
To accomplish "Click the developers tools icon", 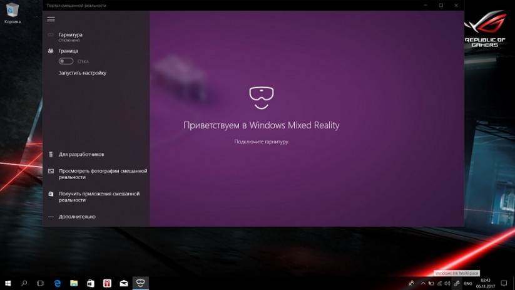I will click(x=51, y=154).
